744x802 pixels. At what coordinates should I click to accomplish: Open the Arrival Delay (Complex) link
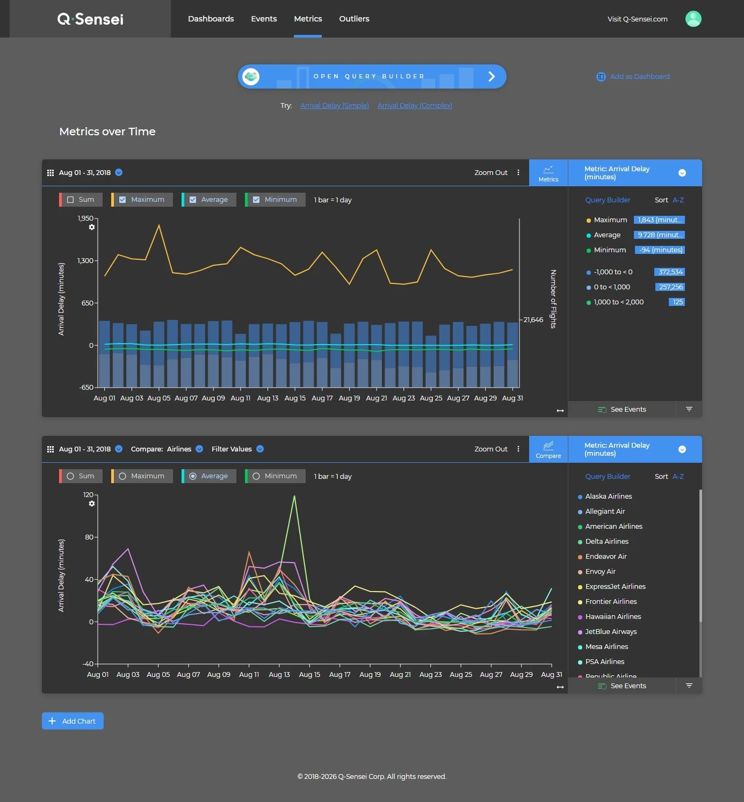point(415,106)
